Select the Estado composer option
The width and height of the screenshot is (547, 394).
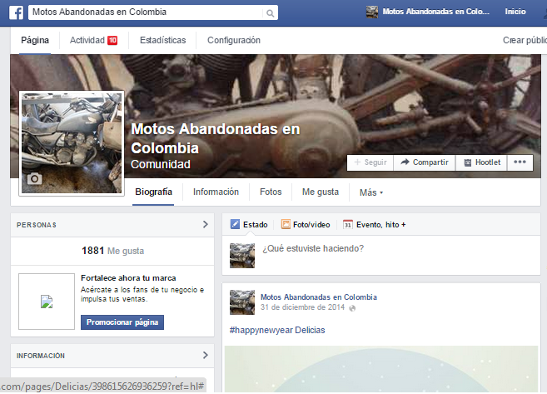click(x=249, y=224)
